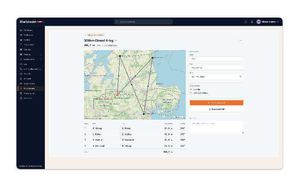The image size is (299, 187).
Task: Focus the document search field in top bar
Action: click(144, 22)
